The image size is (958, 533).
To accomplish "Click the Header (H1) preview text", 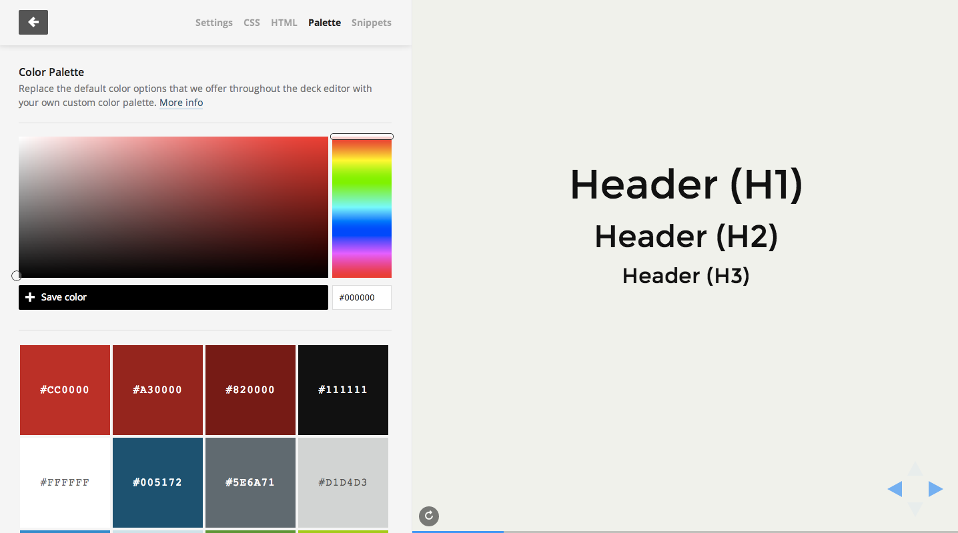I will pyautogui.click(x=686, y=185).
